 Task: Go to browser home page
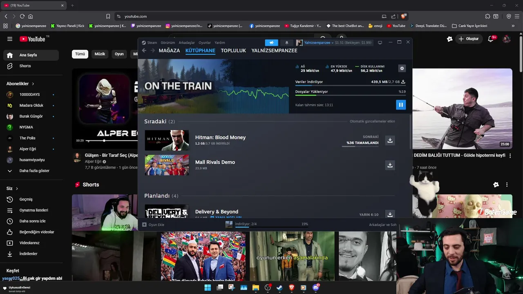[x=31, y=16]
